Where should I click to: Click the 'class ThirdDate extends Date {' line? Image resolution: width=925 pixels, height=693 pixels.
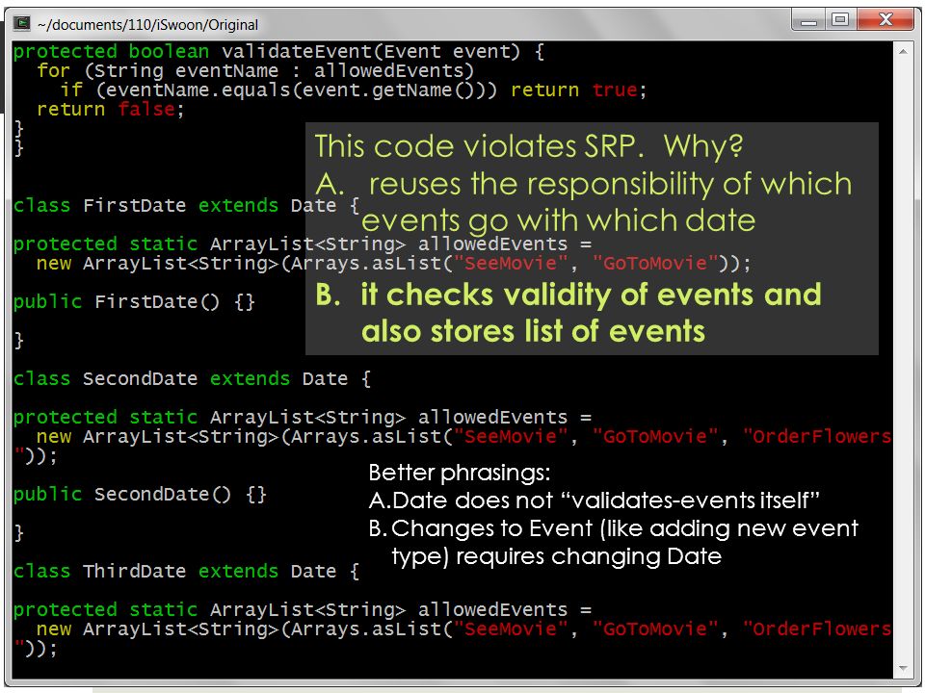tap(186, 572)
